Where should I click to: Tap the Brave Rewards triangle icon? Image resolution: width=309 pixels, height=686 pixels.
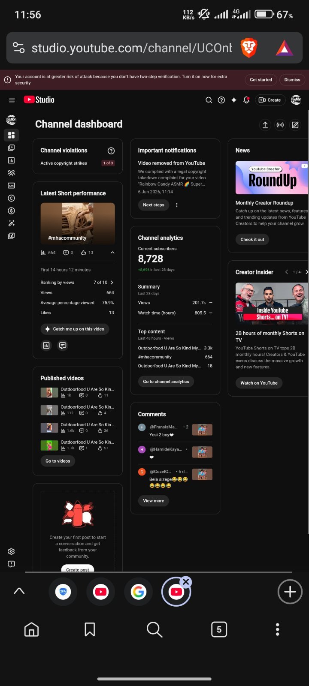pyautogui.click(x=284, y=48)
